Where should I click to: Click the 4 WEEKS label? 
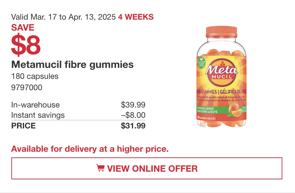pyautogui.click(x=136, y=17)
